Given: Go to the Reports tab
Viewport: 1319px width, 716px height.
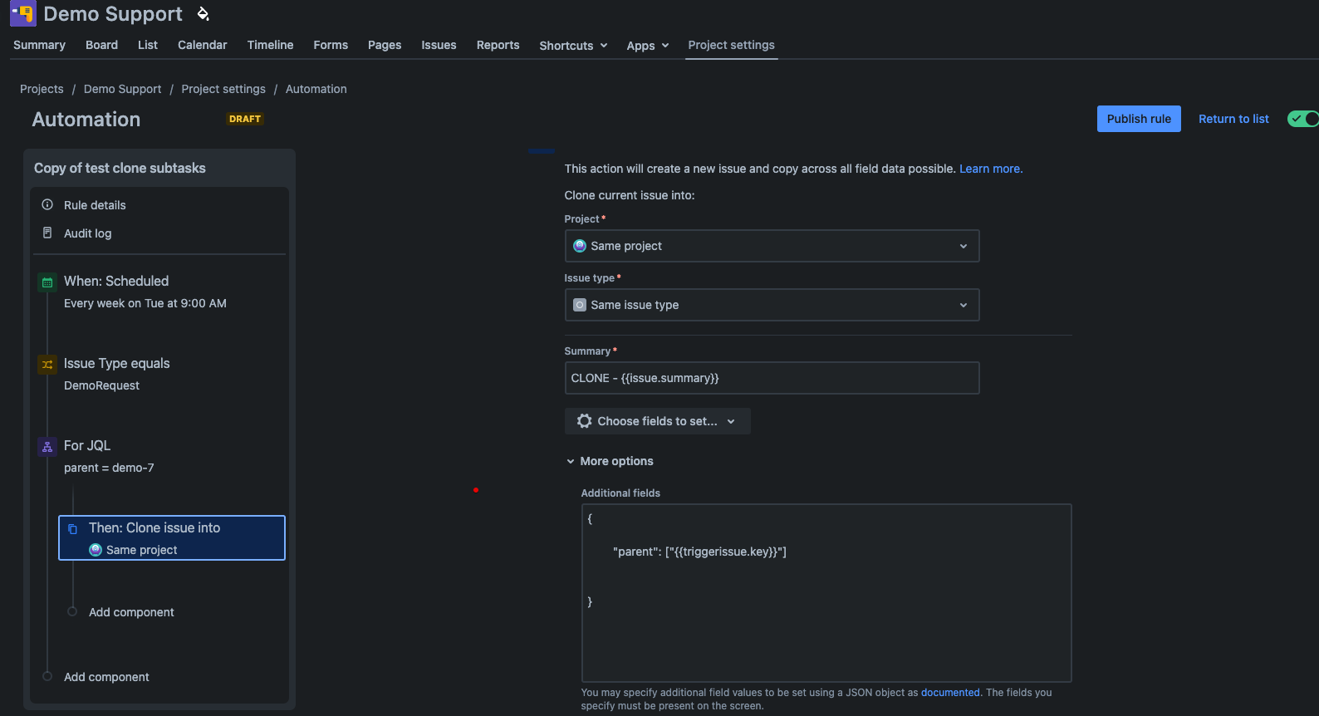Looking at the screenshot, I should tap(498, 45).
